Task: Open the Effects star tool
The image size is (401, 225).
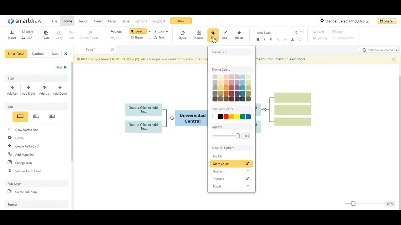Action: tap(239, 35)
